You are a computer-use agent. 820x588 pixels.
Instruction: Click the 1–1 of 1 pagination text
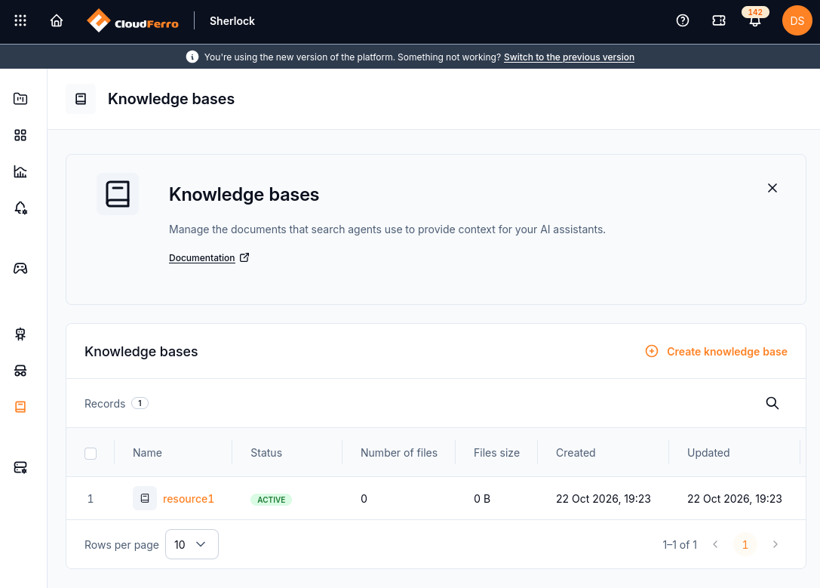(680, 545)
